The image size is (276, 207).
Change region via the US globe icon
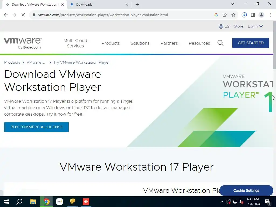click(x=224, y=26)
